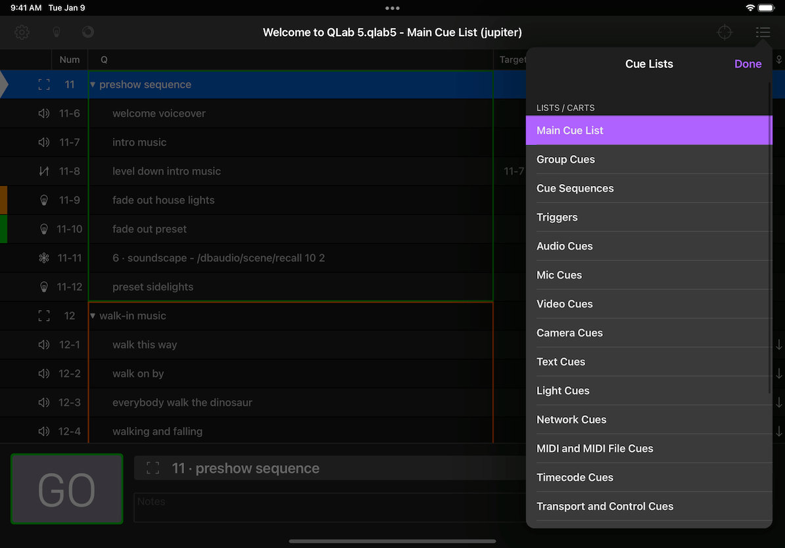Select the group cue icon for cue 12
Image resolution: width=785 pixels, height=548 pixels.
[x=43, y=315]
